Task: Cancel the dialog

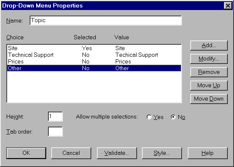Action: coord(71,153)
